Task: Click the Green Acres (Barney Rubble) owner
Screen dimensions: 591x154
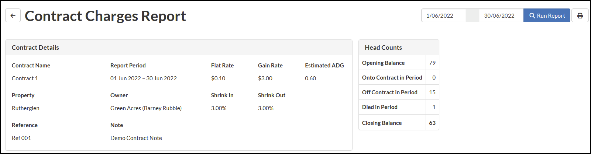Action: 146,108
